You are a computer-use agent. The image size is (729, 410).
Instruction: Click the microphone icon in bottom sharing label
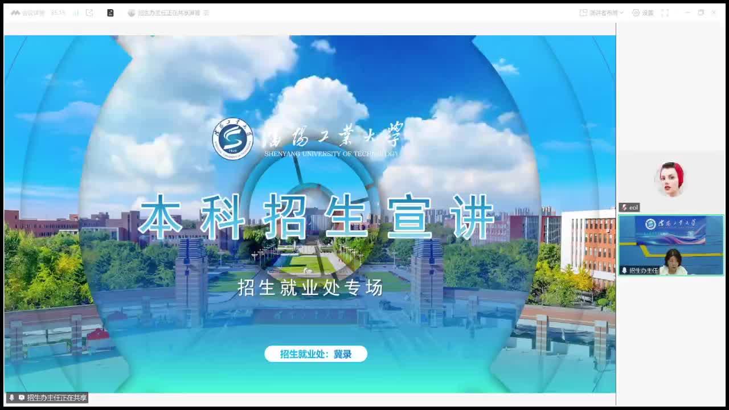(x=11, y=397)
